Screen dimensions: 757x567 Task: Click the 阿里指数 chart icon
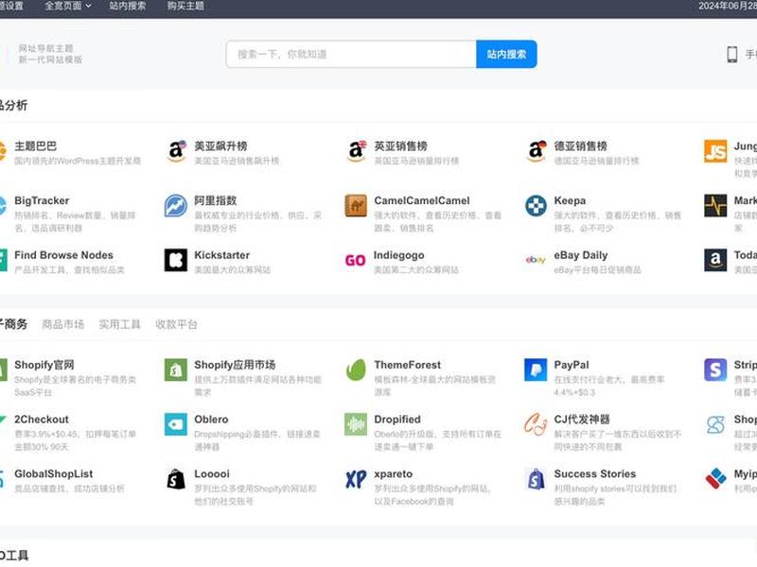tap(176, 206)
